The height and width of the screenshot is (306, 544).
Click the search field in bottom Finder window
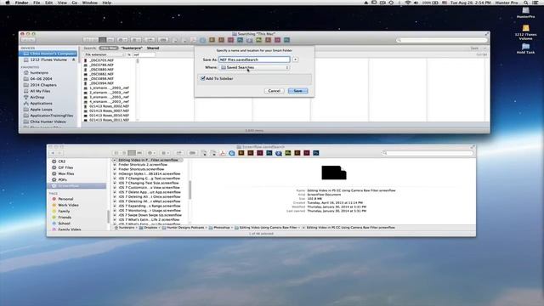(428, 153)
